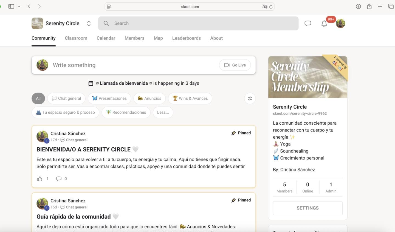
Task: Open Cristina Sánchez avatar on BIENVENIDA post
Action: click(x=43, y=136)
